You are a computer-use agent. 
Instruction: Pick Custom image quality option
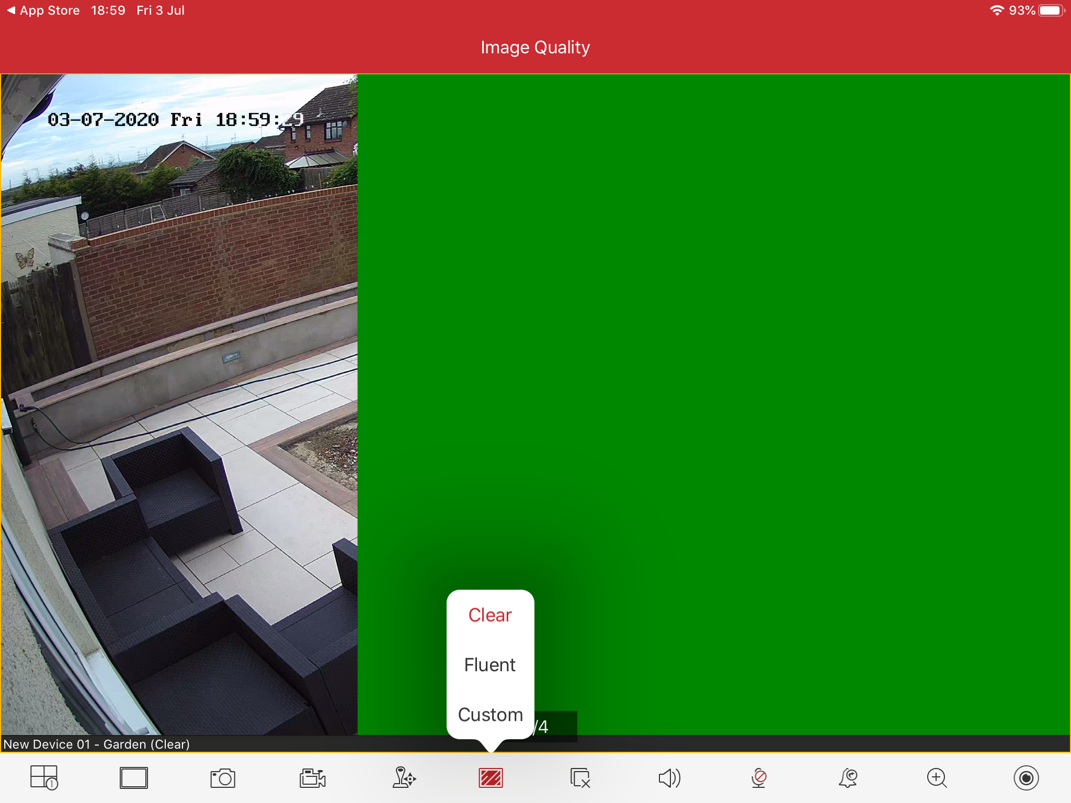click(x=490, y=715)
